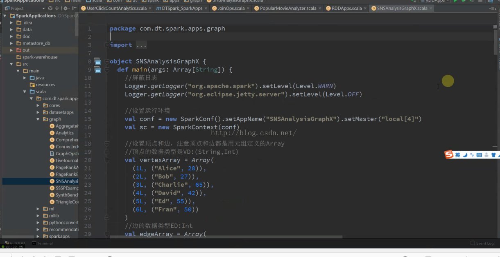Image resolution: width=500 pixels, height=257 pixels.
Task: Click the GraphOpsIn file icon in tree
Action: (52, 154)
